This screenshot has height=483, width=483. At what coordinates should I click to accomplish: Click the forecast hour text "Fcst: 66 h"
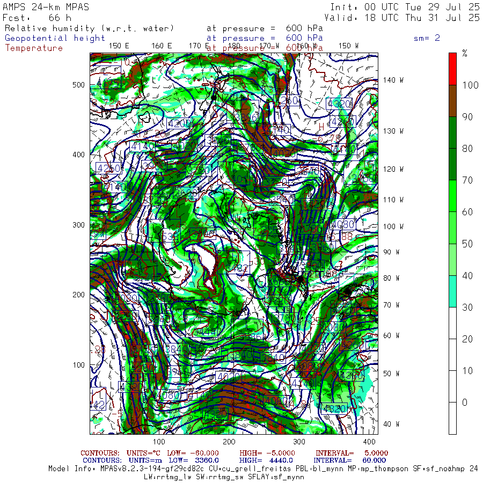point(37,18)
